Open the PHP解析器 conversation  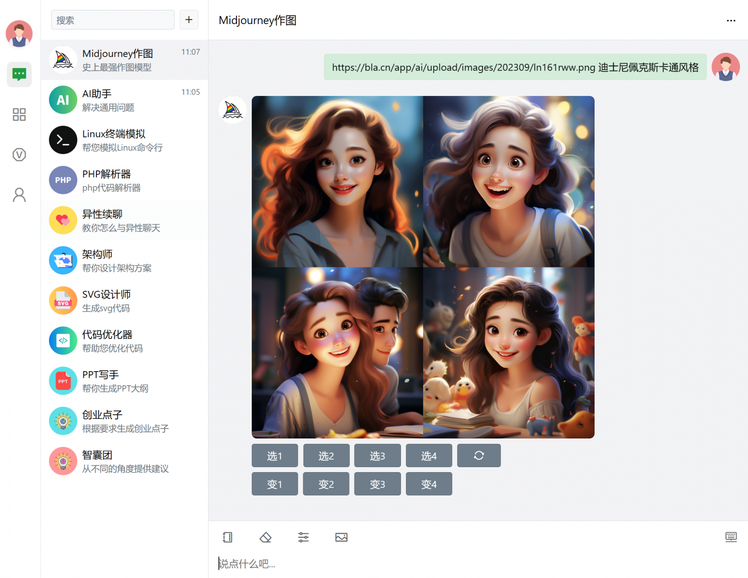pos(125,180)
